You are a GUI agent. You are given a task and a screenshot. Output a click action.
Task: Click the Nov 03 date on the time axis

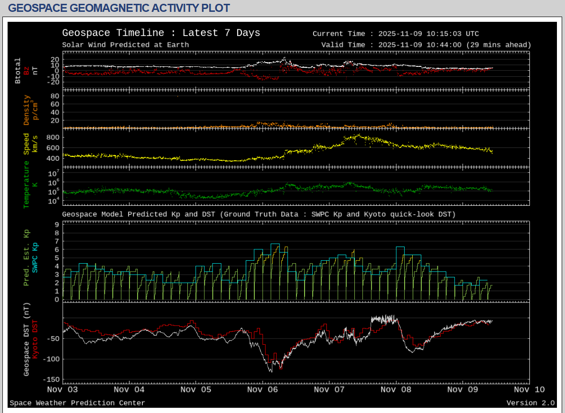(x=63, y=390)
